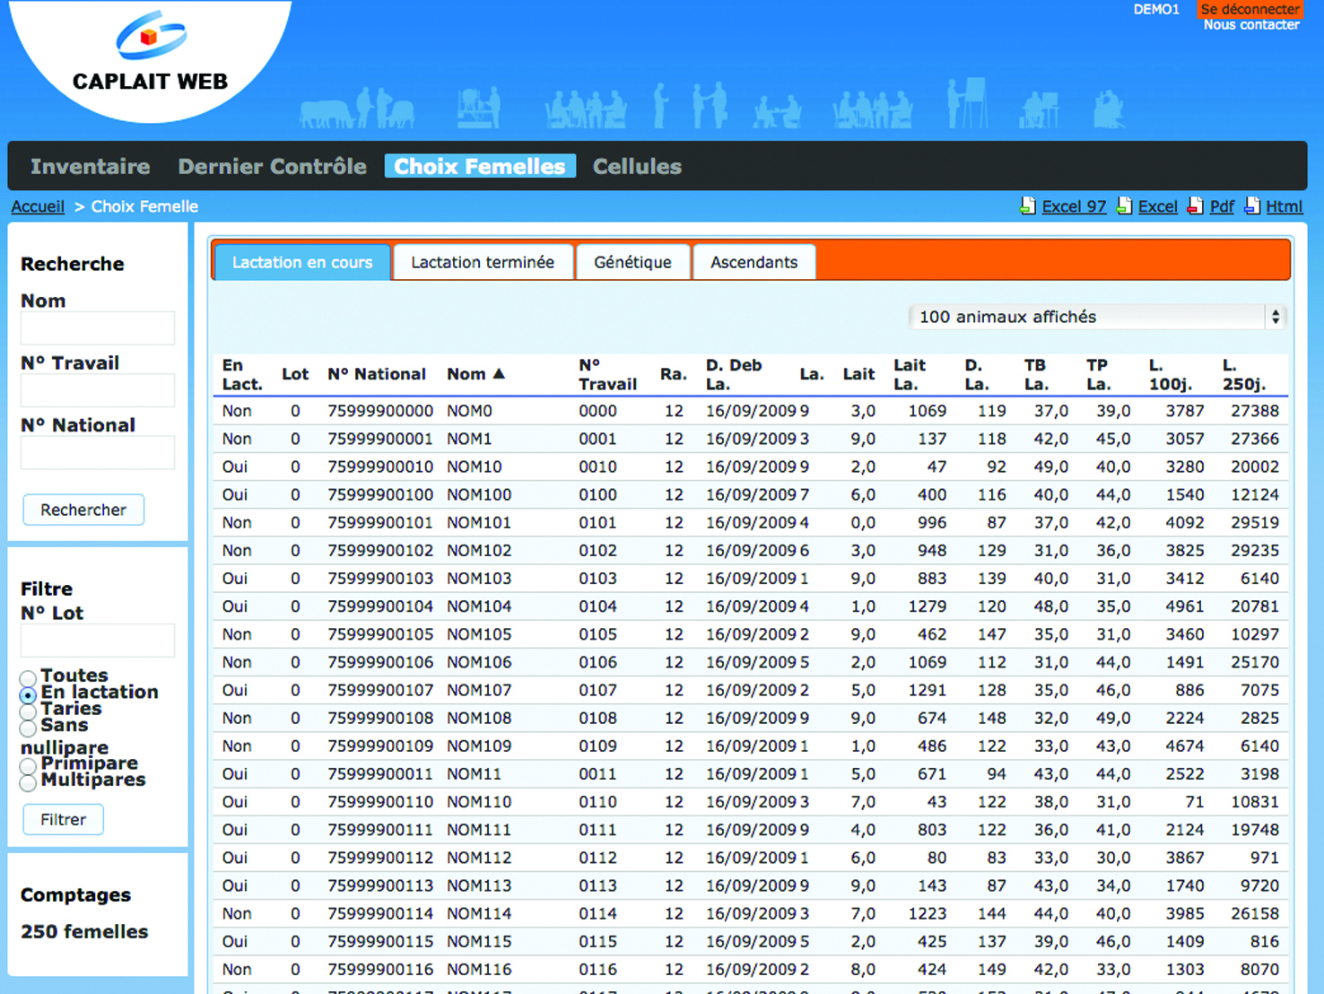The width and height of the screenshot is (1324, 994).
Task: Sort by the L. 250j. column header
Action: 1244,374
